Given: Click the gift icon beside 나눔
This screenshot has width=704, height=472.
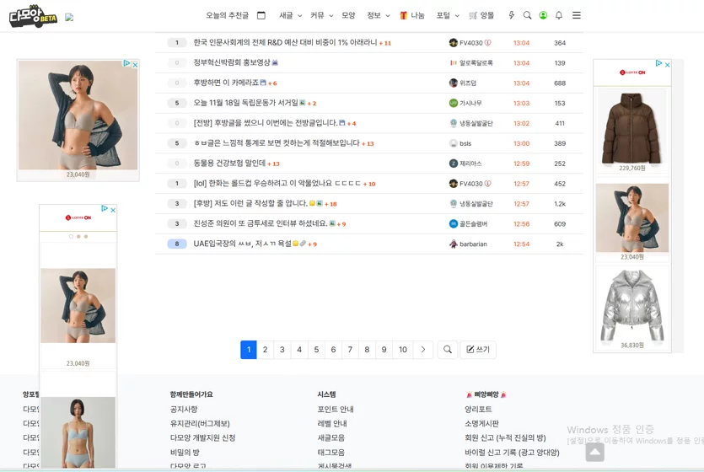Looking at the screenshot, I should (403, 15).
